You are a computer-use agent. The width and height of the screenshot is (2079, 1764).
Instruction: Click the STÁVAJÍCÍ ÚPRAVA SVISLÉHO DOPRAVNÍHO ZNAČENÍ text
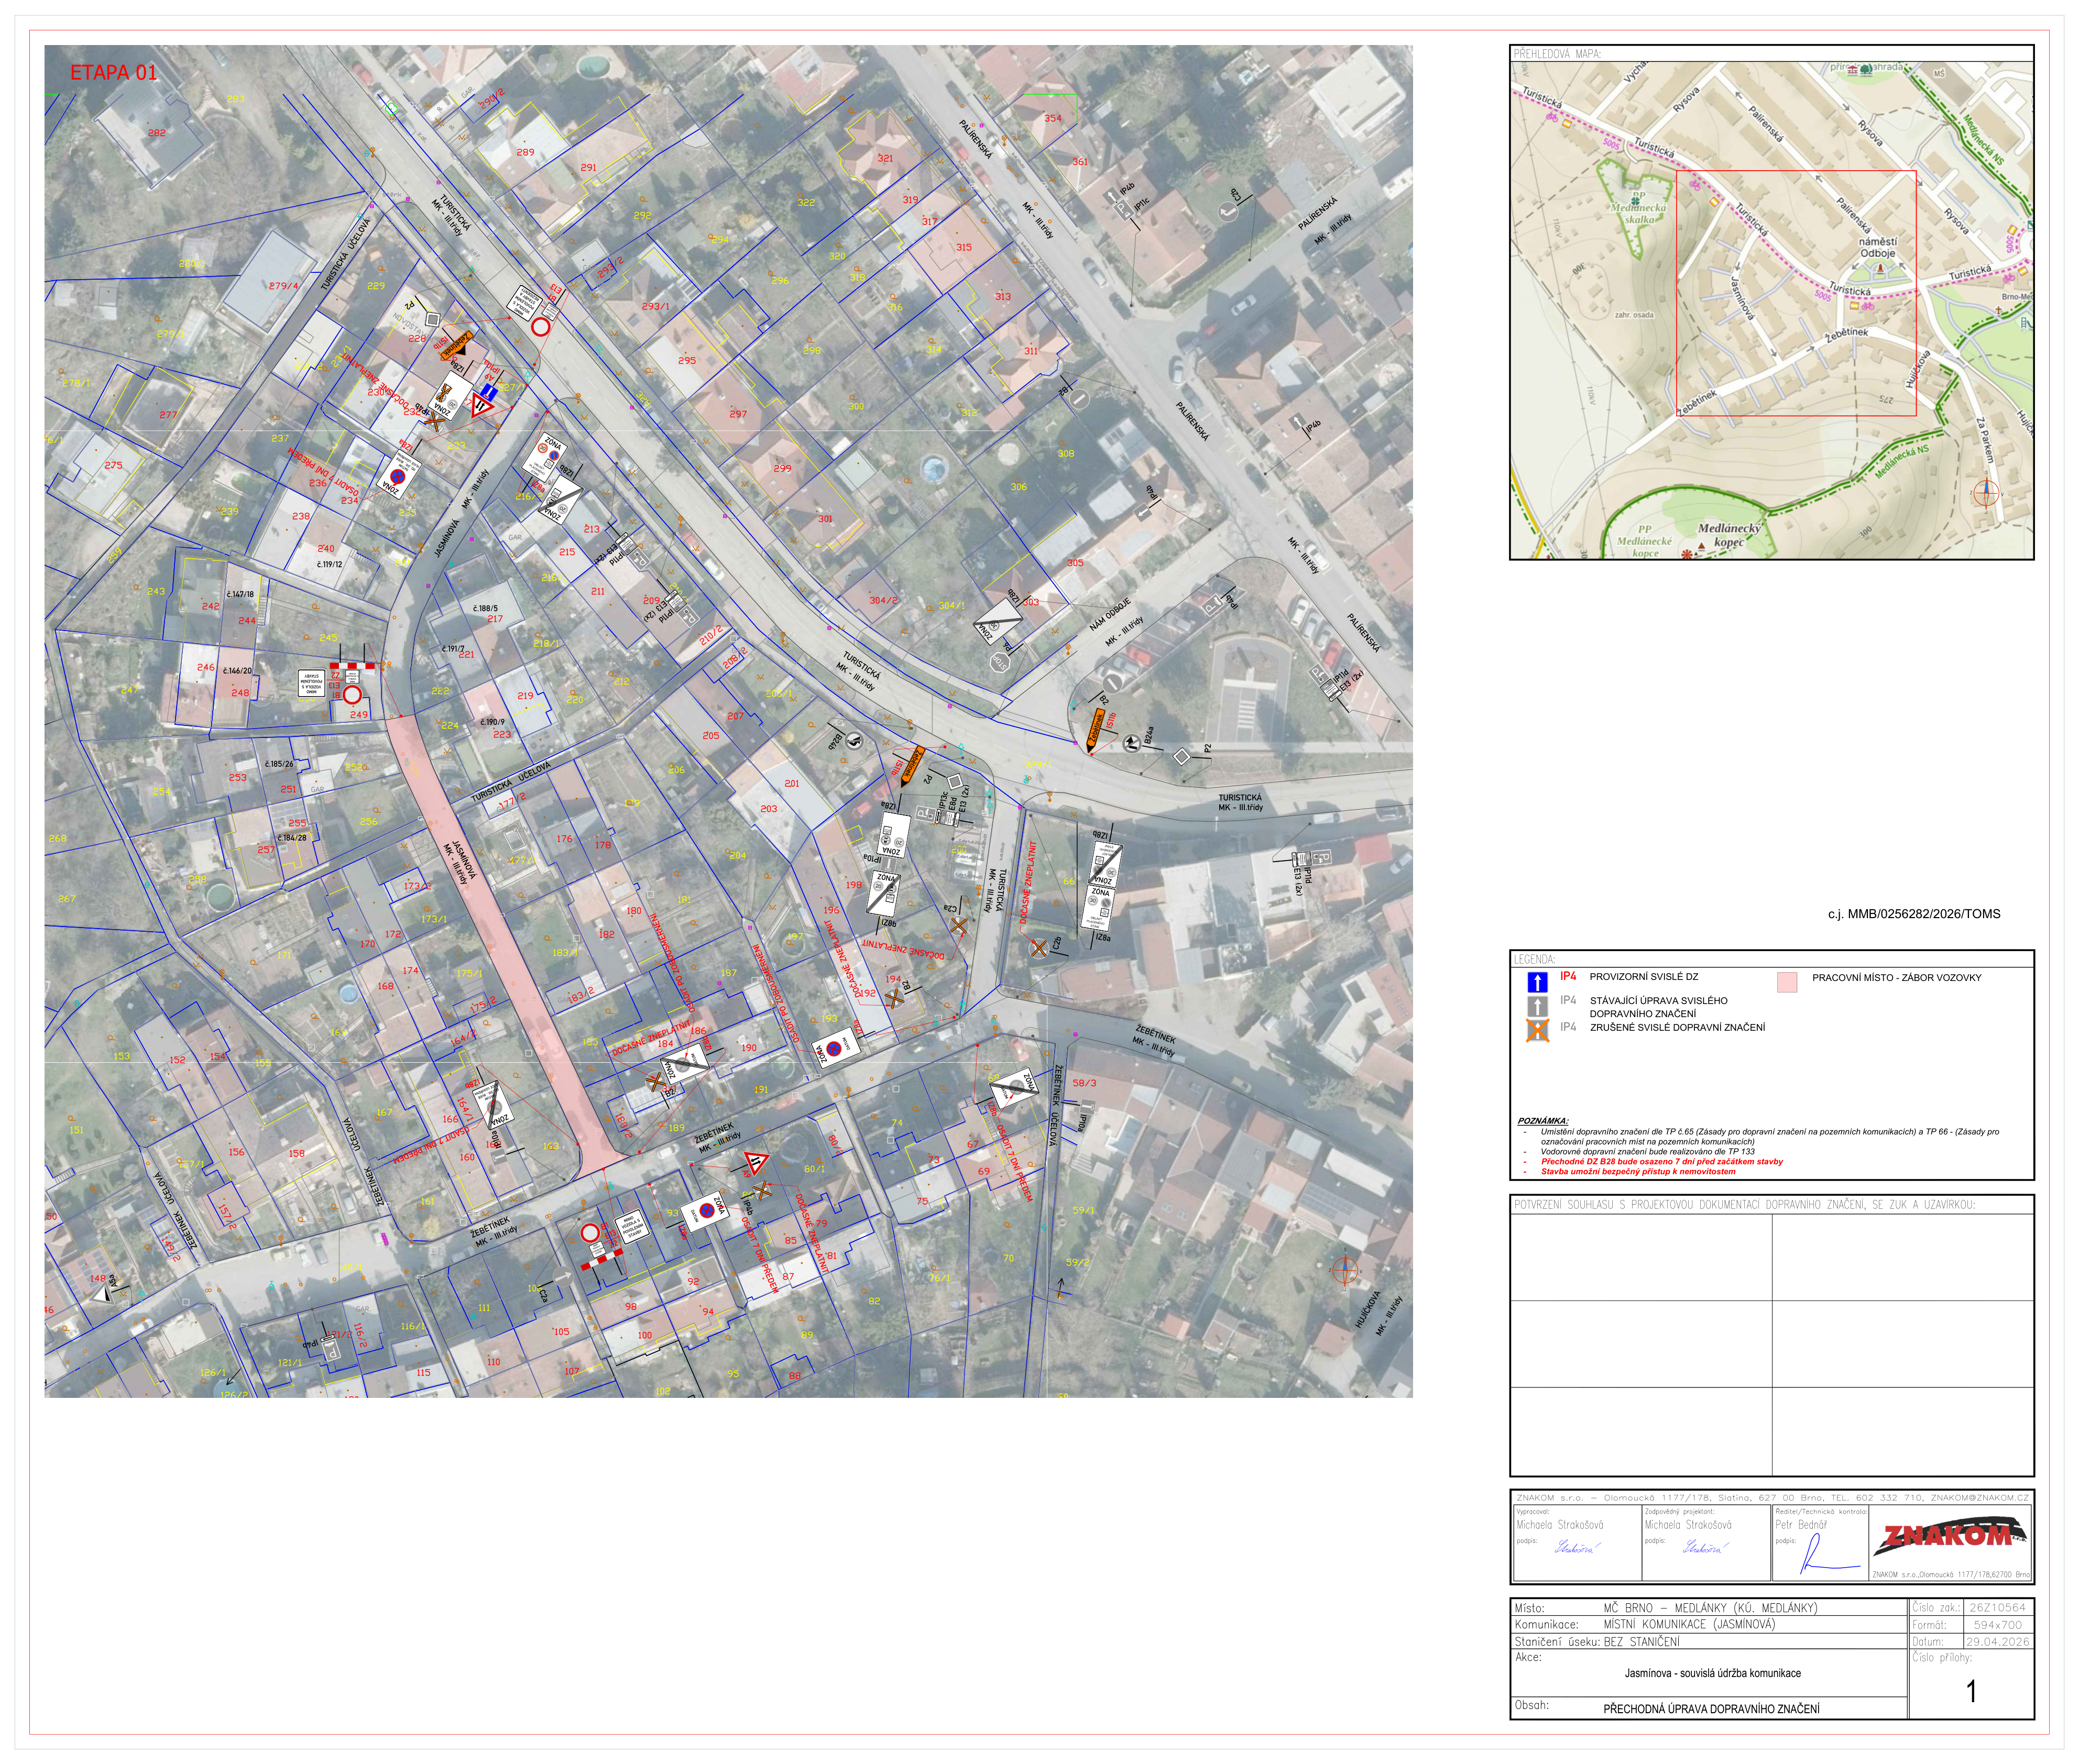(x=1658, y=1007)
